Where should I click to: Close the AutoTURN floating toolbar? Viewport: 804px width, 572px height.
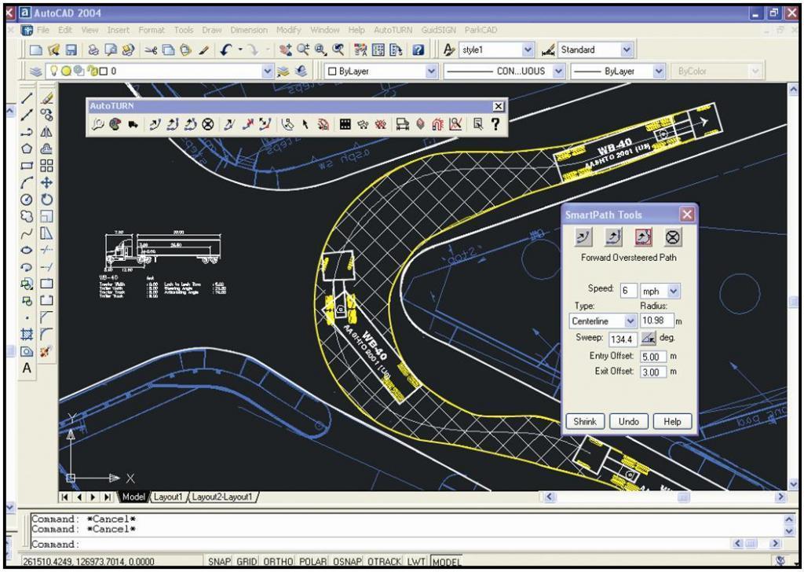coord(498,106)
